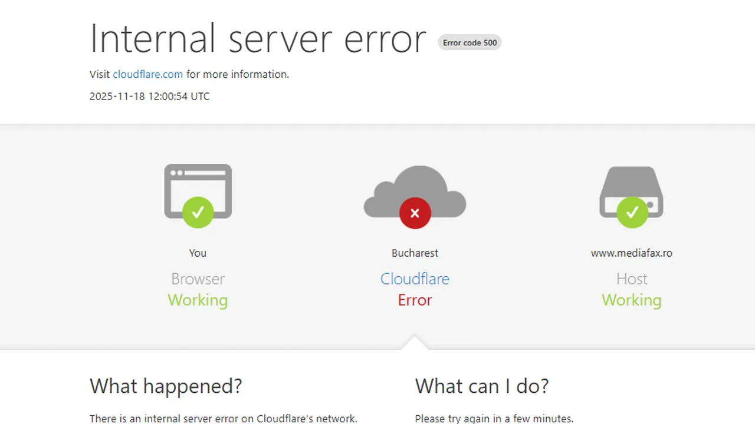The width and height of the screenshot is (755, 424).
Task: Select the www.mediafax.ro hostname label
Action: click(631, 253)
